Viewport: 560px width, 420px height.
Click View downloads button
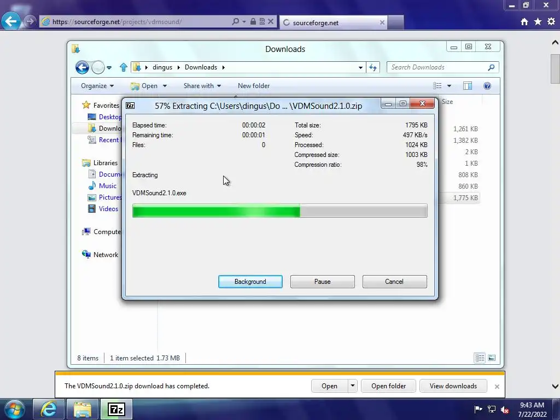pos(453,386)
